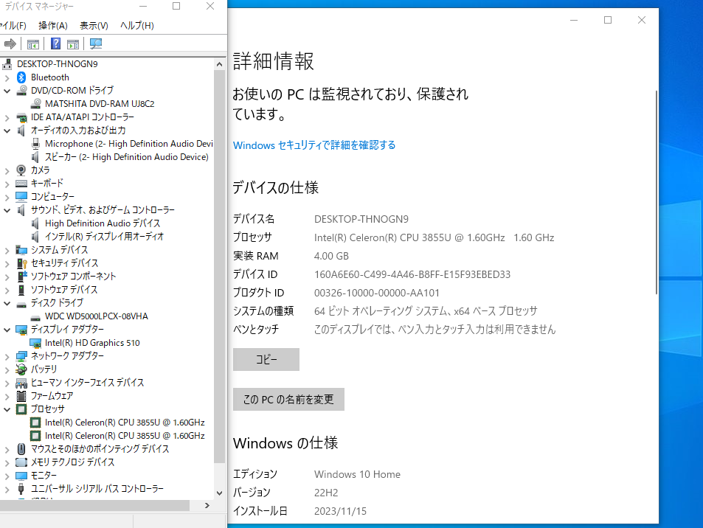Open the ヘルプ(H) menu
Image resolution: width=703 pixels, height=528 pixels.
coord(136,26)
